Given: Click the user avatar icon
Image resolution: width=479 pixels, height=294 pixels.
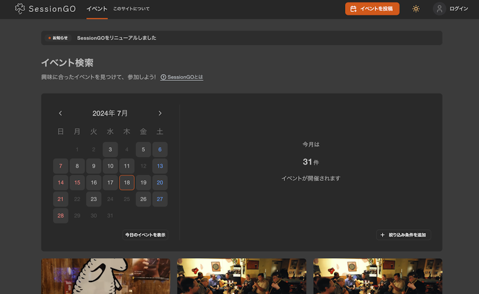Looking at the screenshot, I should tap(439, 9).
